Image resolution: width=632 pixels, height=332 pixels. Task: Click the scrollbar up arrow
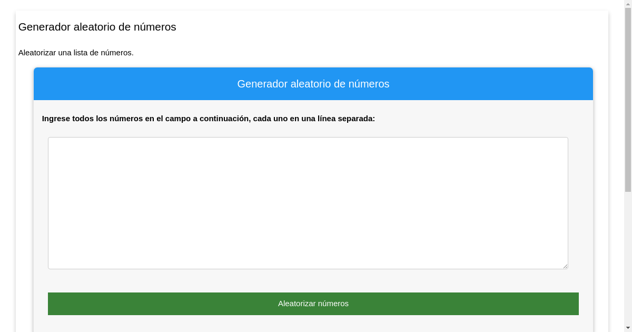[x=628, y=3]
